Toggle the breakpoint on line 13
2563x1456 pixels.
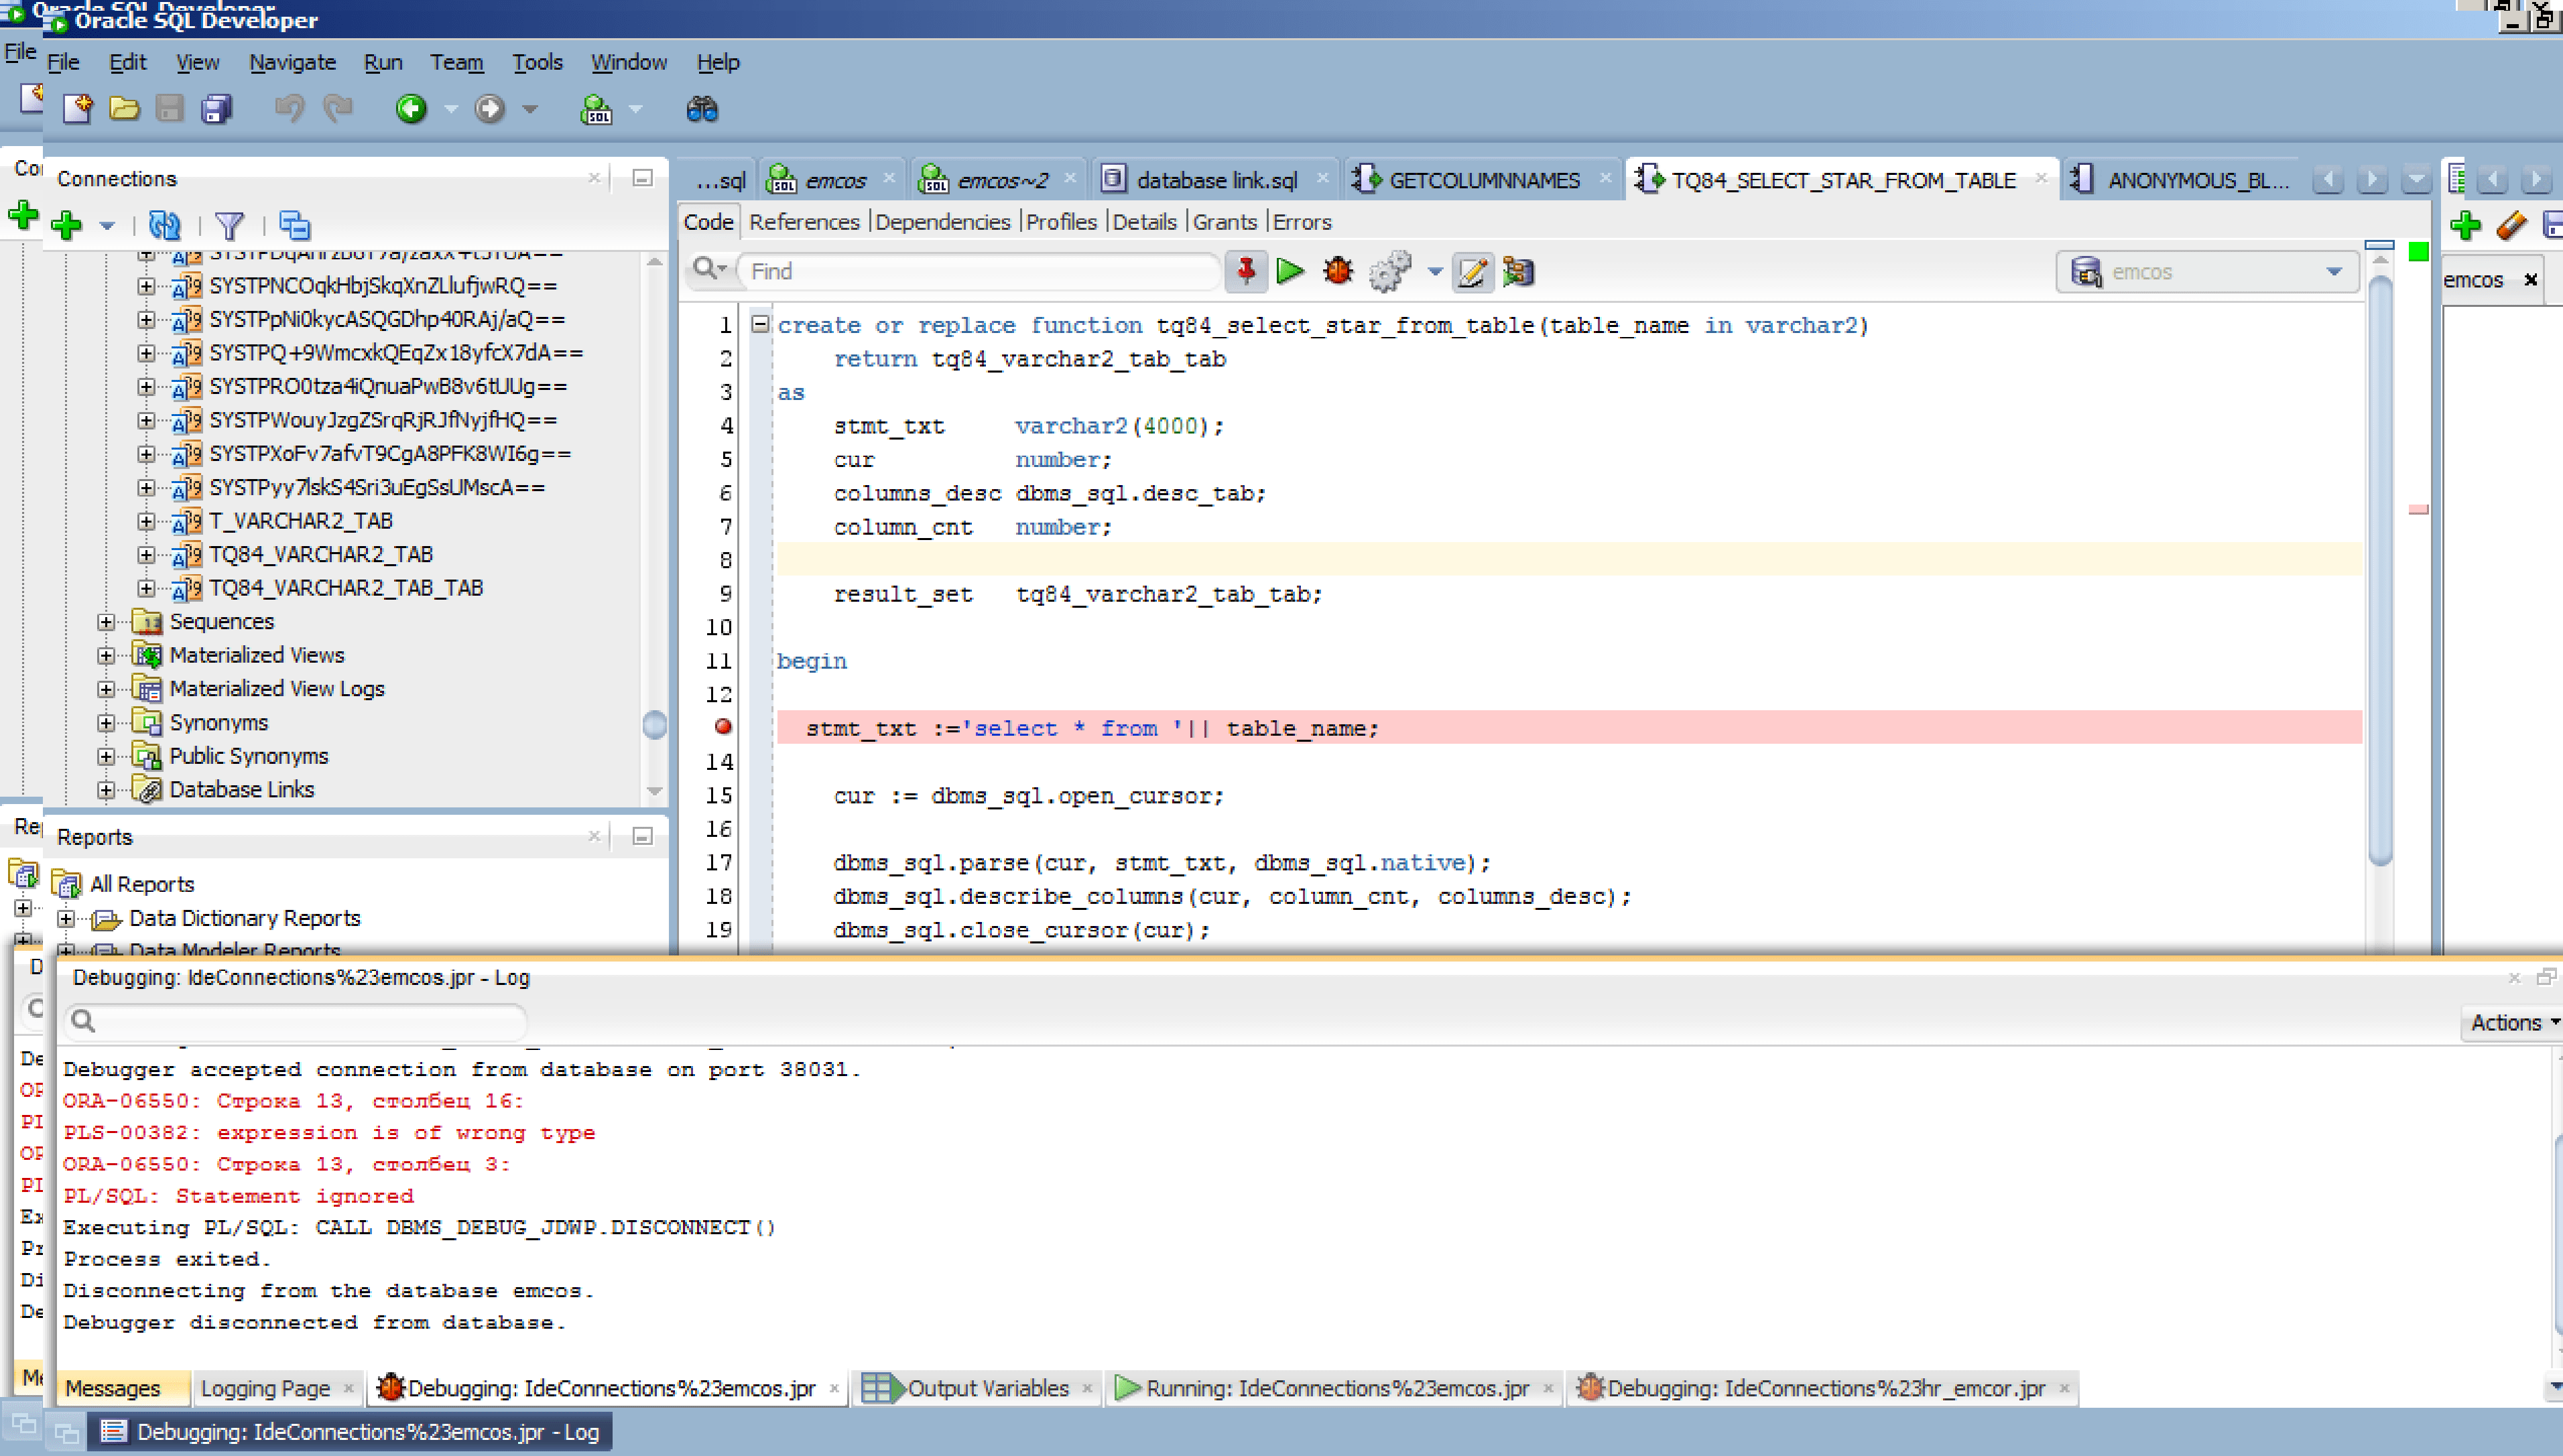tap(723, 727)
